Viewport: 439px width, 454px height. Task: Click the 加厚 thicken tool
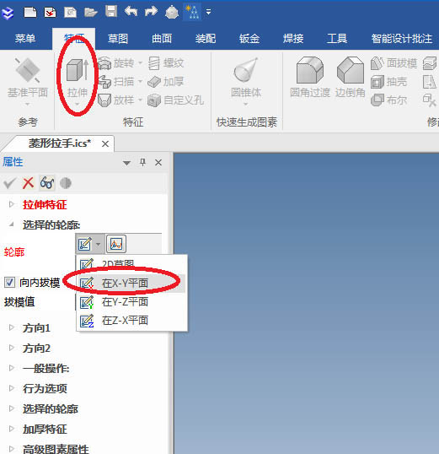[x=166, y=82]
